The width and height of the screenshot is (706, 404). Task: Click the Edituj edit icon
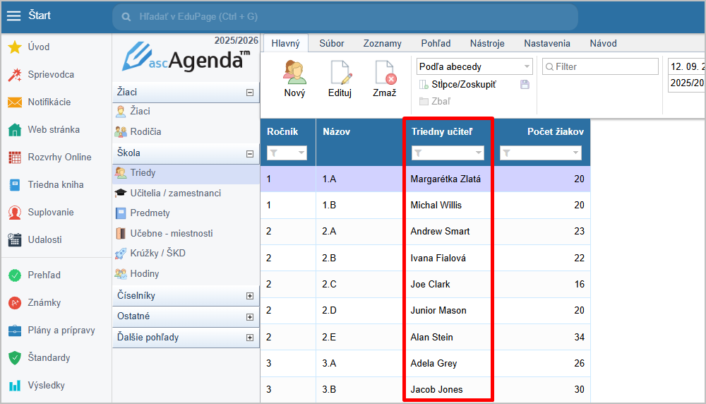340,72
